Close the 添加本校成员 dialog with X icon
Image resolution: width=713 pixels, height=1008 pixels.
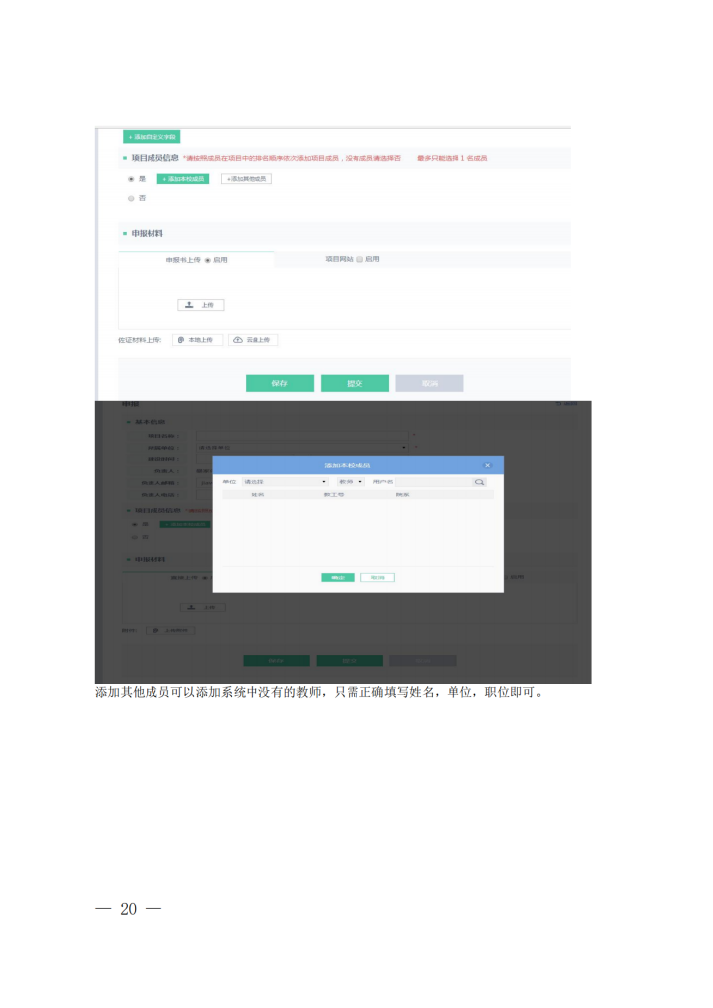487,464
